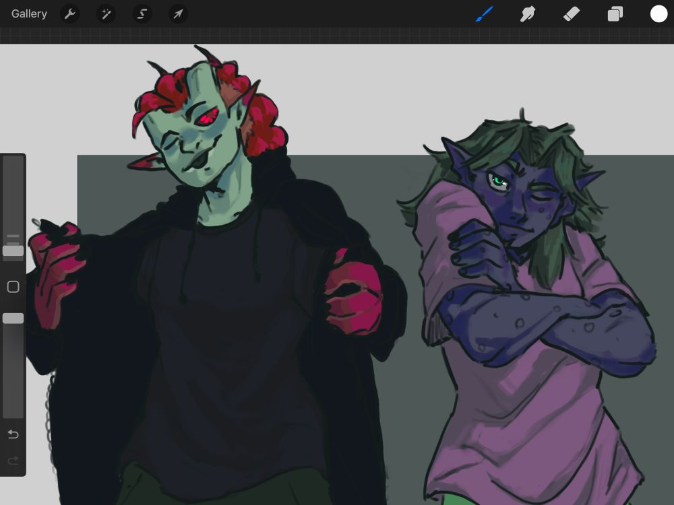Select the Transform arrow tool
Viewport: 674px width, 505px height.
click(x=178, y=13)
